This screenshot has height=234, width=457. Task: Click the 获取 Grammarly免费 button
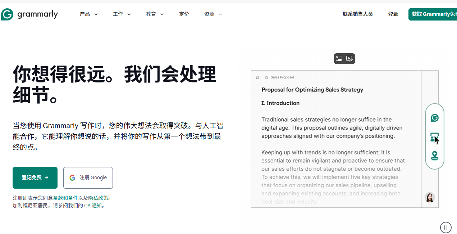[x=433, y=14]
